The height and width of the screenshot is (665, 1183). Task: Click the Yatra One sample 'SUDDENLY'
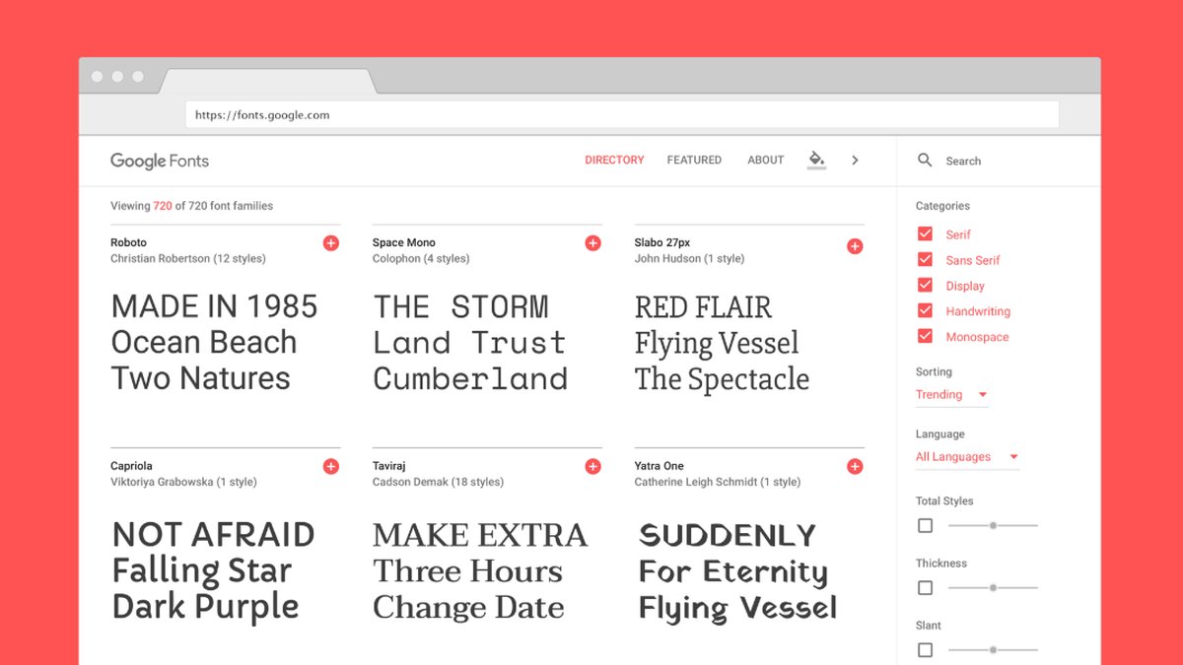coord(728,536)
